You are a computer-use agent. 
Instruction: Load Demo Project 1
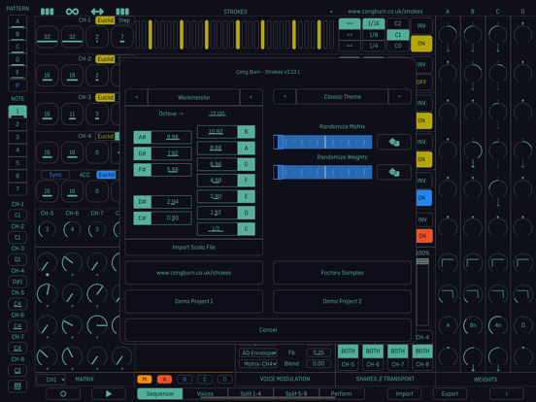[x=194, y=301]
